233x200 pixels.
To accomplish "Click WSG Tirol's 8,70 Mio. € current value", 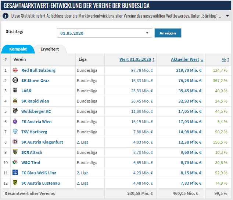I will coord(191,163).
